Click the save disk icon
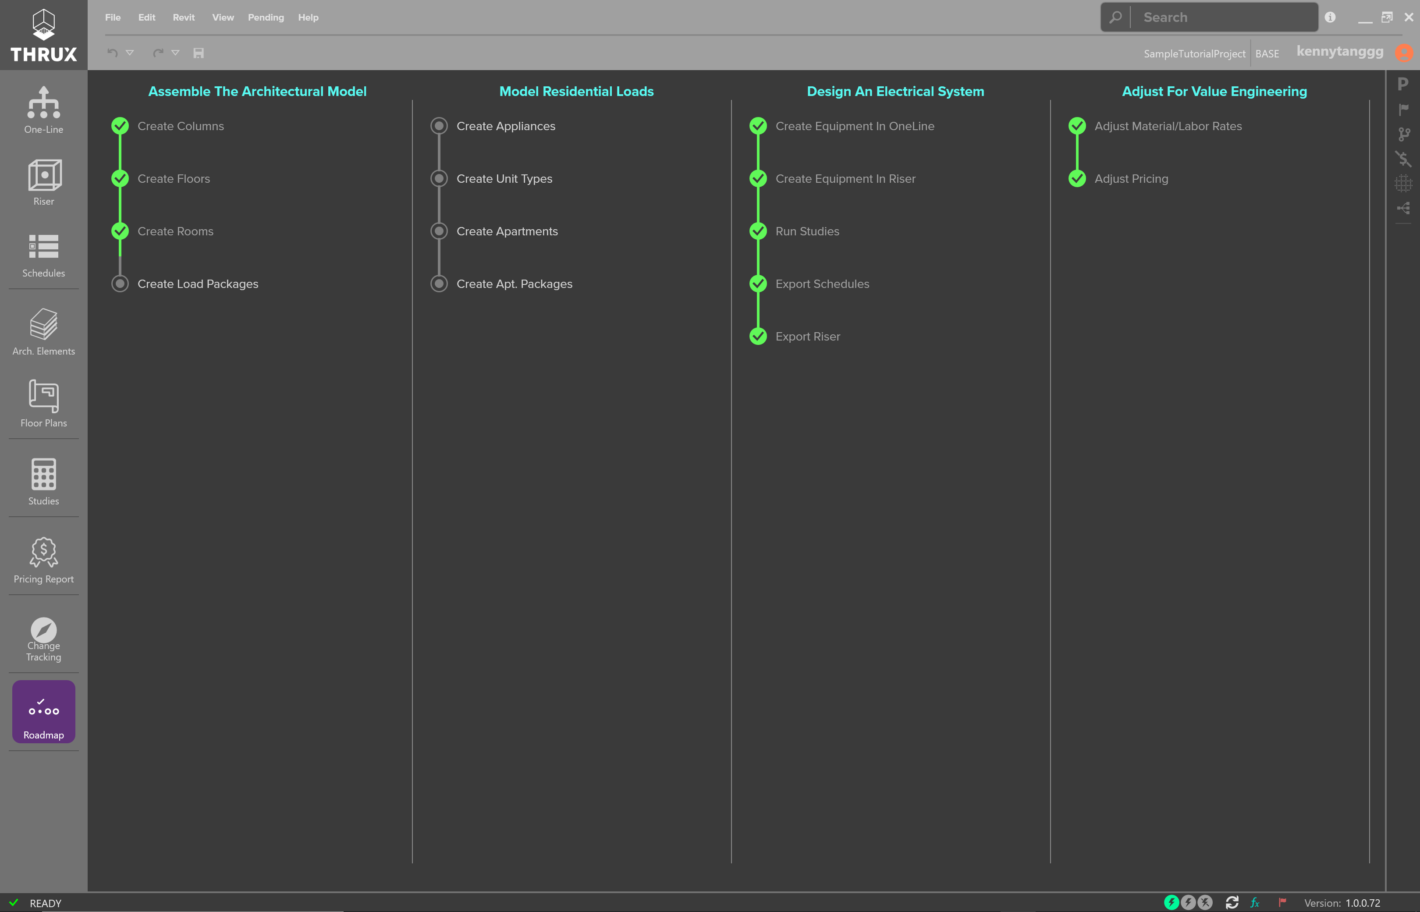This screenshot has width=1420, height=912. (199, 53)
